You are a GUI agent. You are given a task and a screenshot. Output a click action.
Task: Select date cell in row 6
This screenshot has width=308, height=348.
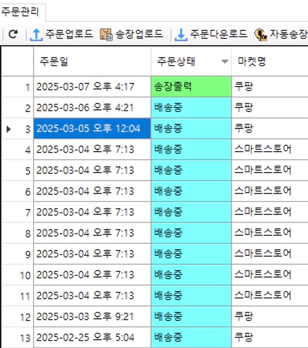92,191
